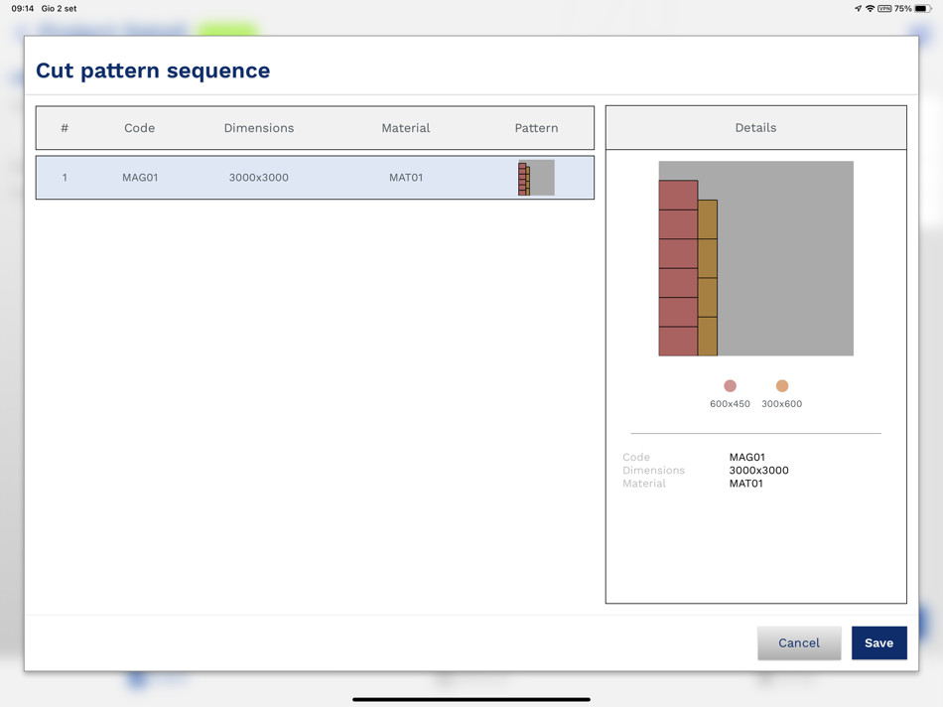Click the 09:14 clock in status bar
This screenshot has height=707, width=943.
click(22, 8)
